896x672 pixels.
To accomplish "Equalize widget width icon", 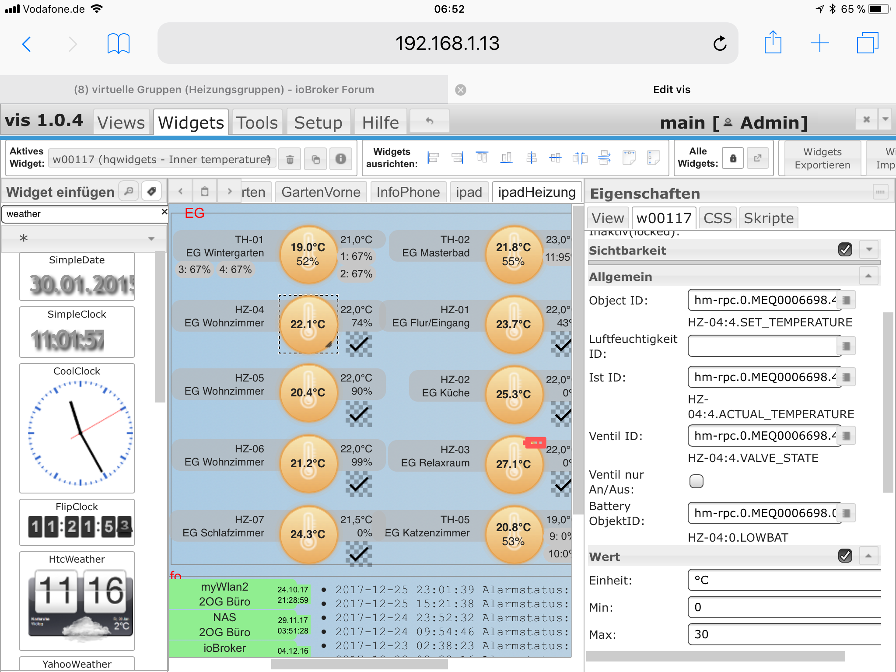I will (x=629, y=157).
